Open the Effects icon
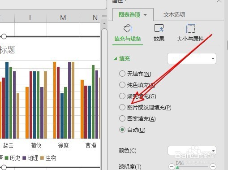Viewport: 228px width, 170px height. coord(159,28)
